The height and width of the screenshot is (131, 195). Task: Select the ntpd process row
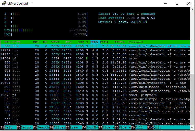95,99
